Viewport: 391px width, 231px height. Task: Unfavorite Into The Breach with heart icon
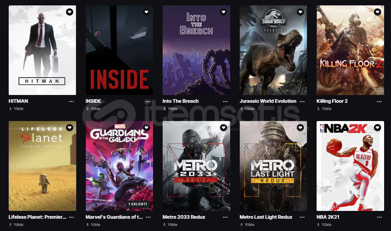pos(224,12)
